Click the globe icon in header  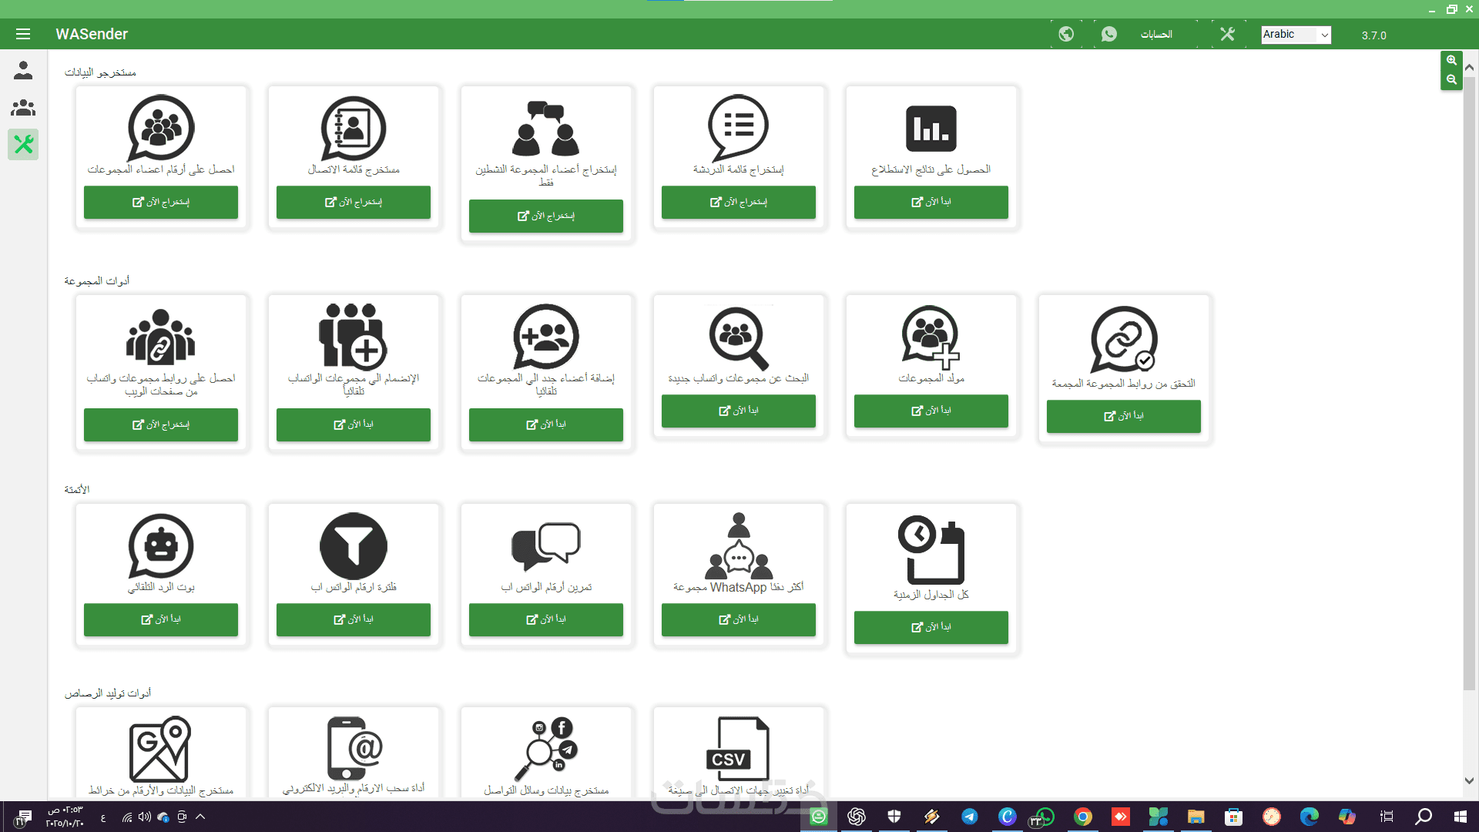[1066, 34]
